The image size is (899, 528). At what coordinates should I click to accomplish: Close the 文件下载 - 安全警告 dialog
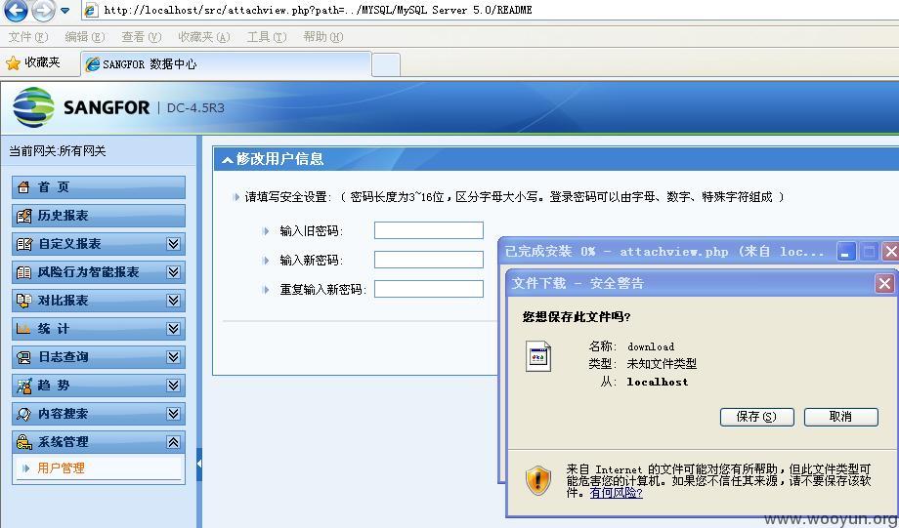pyautogui.click(x=884, y=283)
